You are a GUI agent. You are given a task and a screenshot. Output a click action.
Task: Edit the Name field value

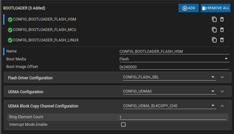tap(174, 51)
